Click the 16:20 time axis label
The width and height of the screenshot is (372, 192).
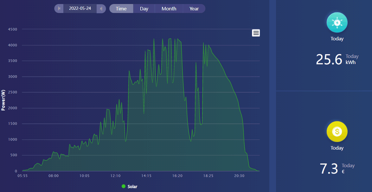click(x=177, y=176)
